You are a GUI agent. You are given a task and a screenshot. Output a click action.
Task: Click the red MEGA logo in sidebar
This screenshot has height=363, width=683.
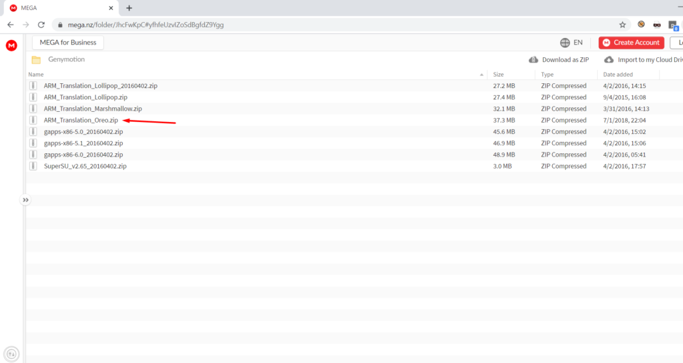[11, 45]
